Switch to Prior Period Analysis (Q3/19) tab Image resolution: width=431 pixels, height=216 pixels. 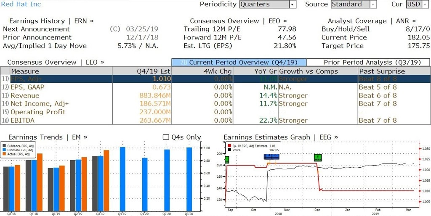pos(368,62)
